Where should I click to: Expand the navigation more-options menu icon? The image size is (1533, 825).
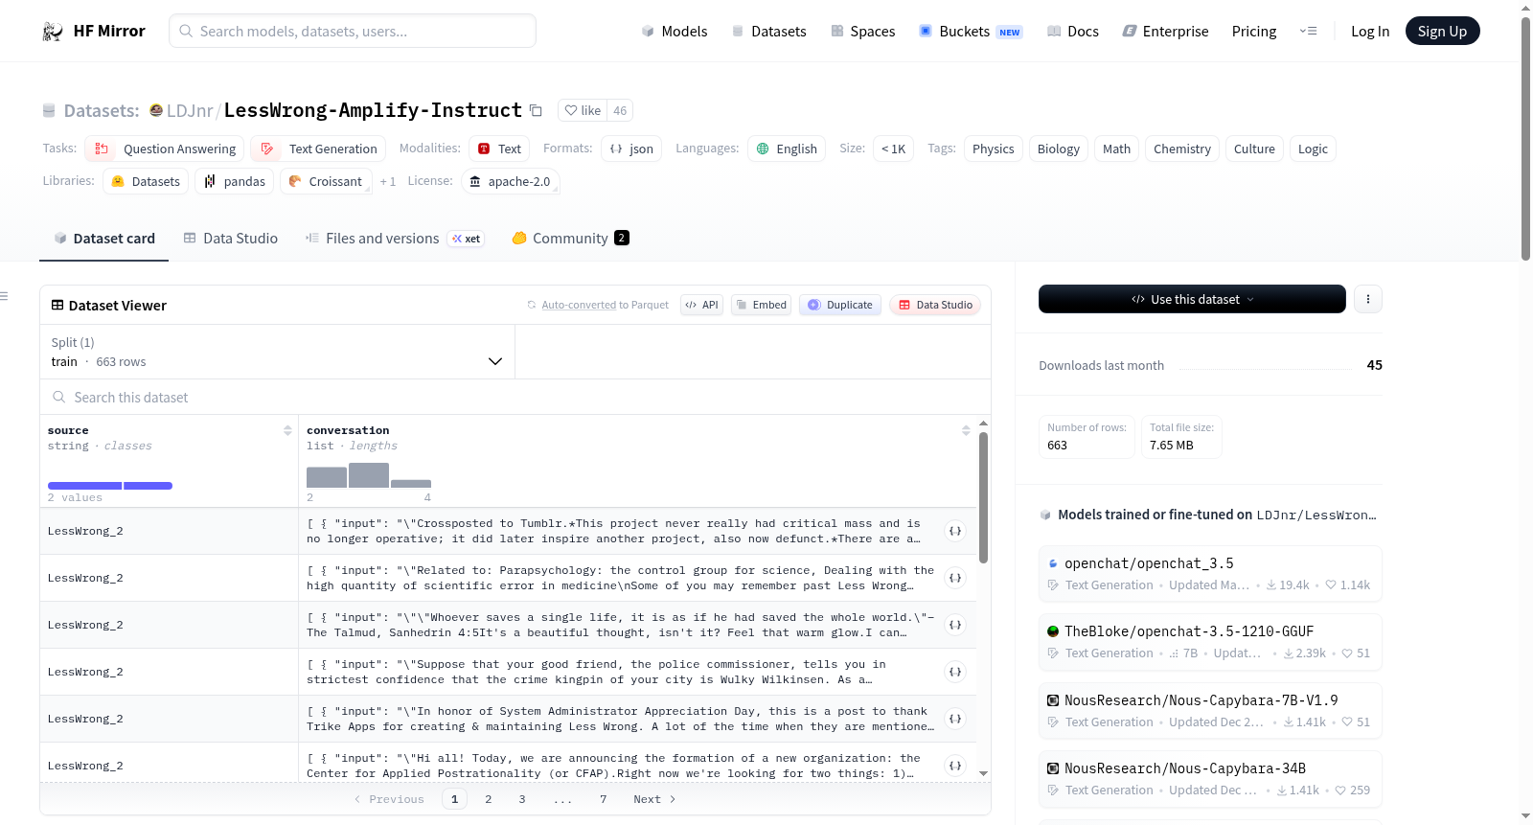coord(1308,32)
